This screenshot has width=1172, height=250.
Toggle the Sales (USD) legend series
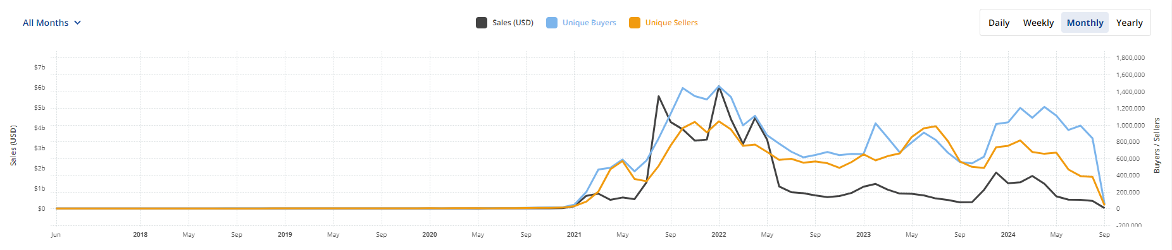(x=505, y=23)
